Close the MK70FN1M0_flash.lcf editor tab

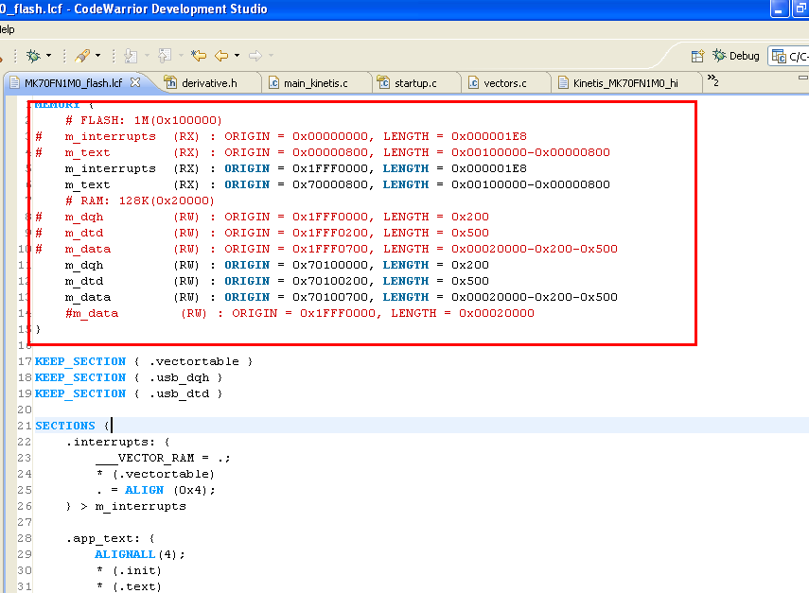[135, 82]
